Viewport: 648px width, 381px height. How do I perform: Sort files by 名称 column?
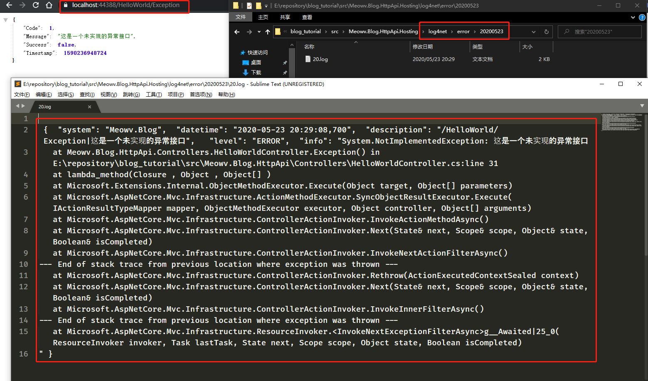click(309, 47)
